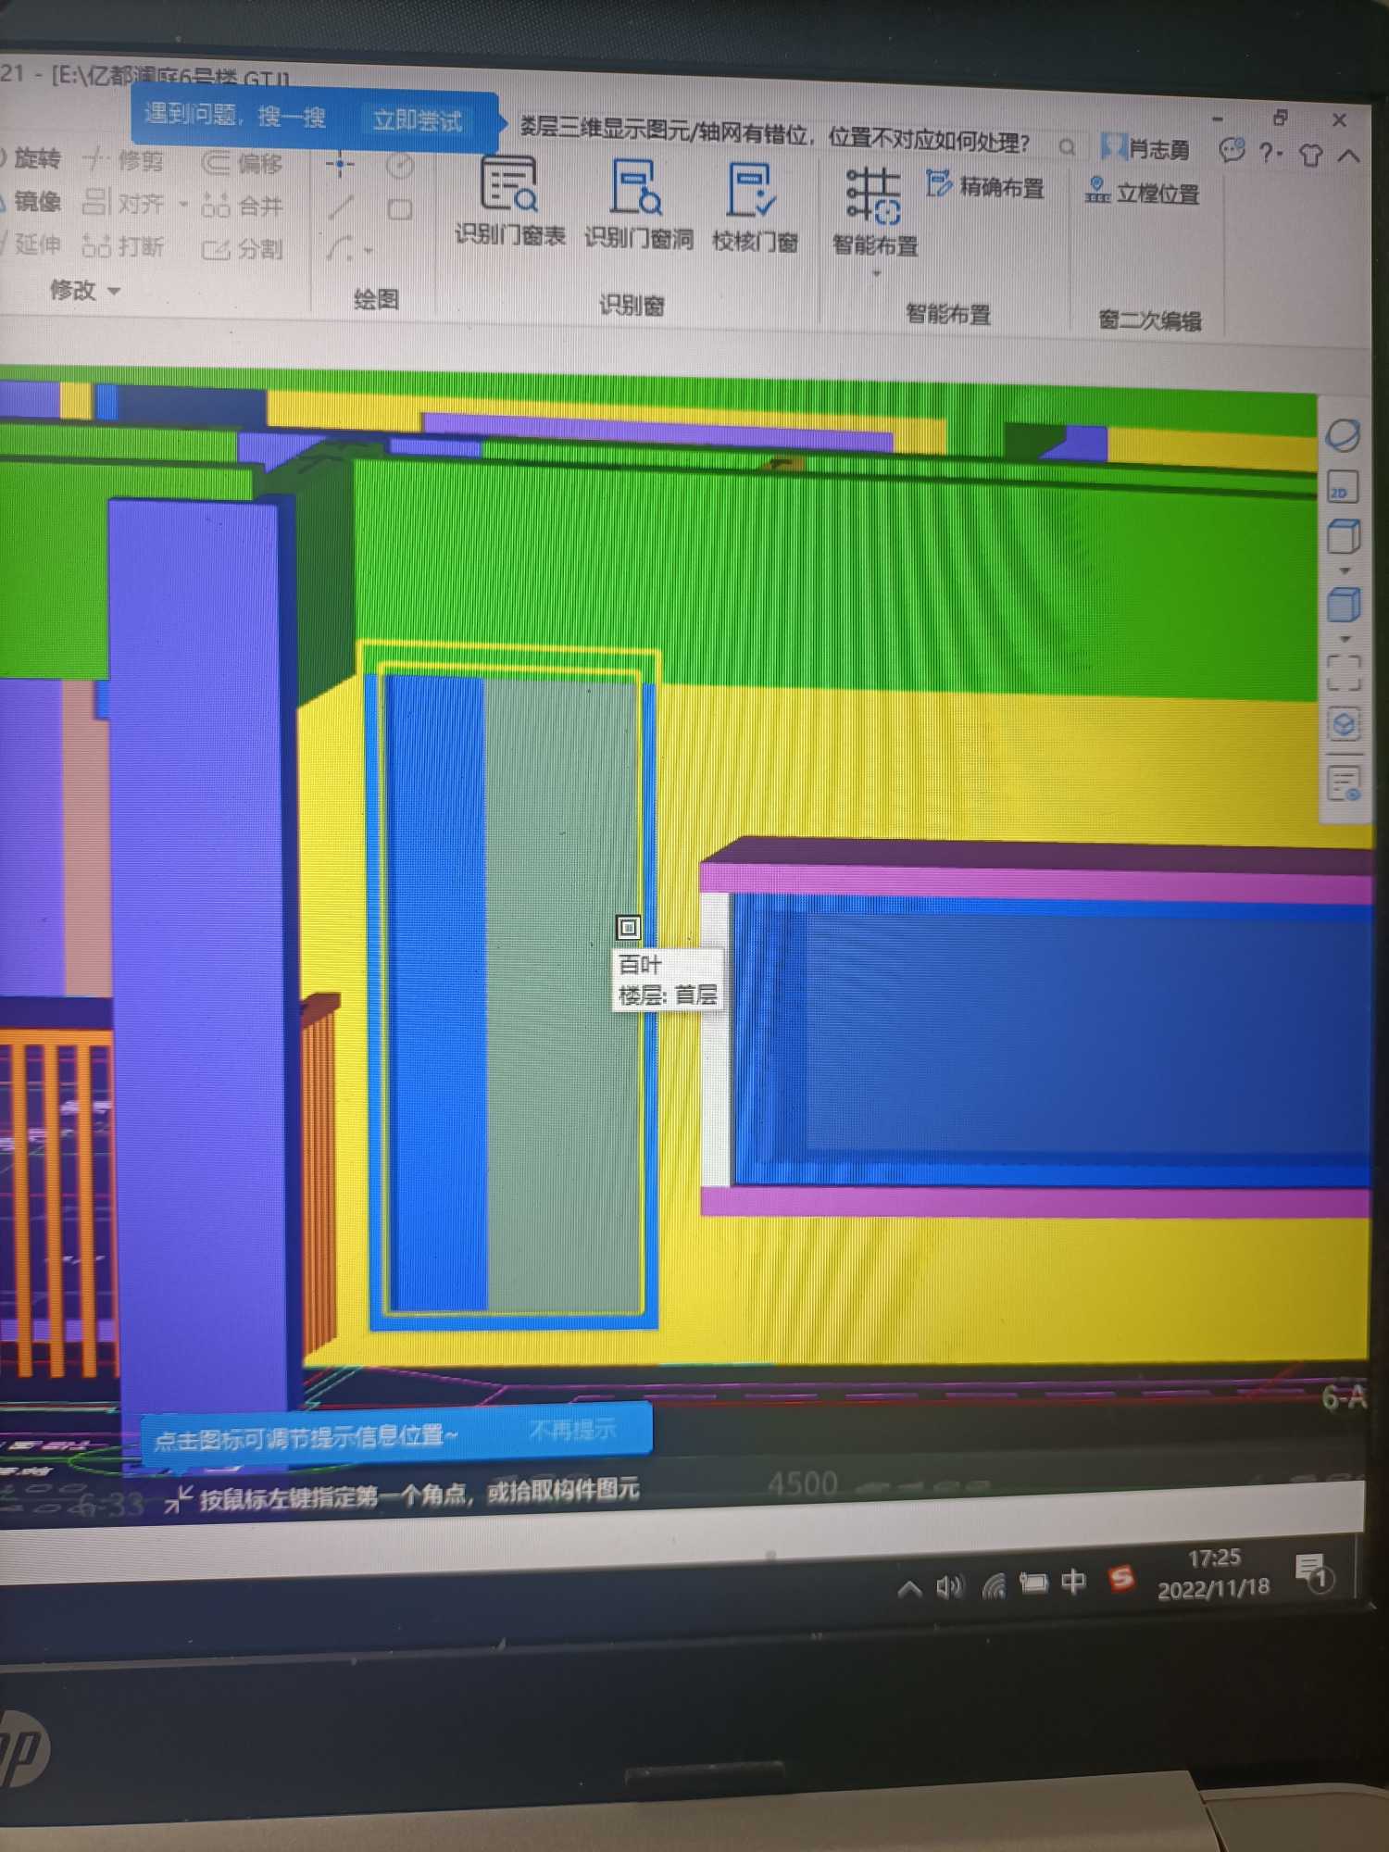The image size is (1389, 1852).
Task: Collapse the ribbon with the chevron
Action: tap(1350, 156)
